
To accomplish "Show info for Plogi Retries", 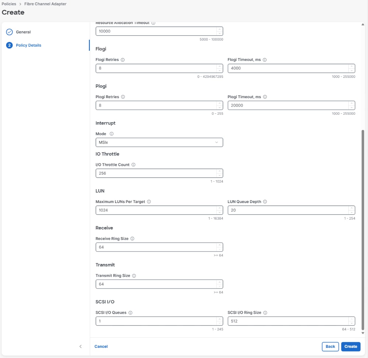I will [123, 97].
